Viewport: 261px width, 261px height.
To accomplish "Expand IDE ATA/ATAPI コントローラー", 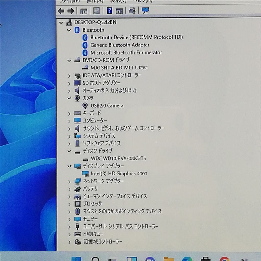I will [x=69, y=76].
